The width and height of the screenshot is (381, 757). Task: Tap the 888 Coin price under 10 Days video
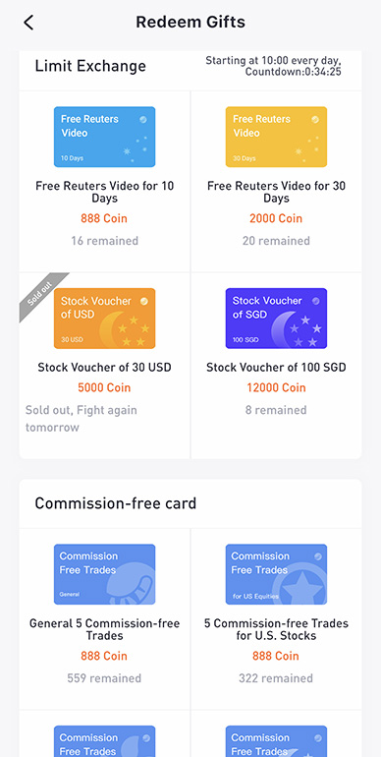tap(104, 218)
